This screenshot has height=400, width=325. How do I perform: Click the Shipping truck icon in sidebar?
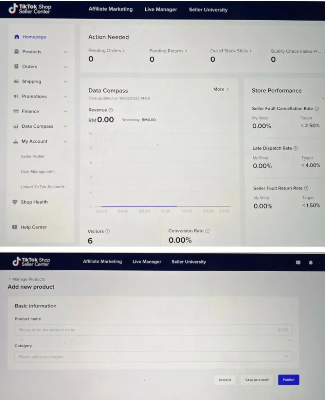[x=16, y=82]
